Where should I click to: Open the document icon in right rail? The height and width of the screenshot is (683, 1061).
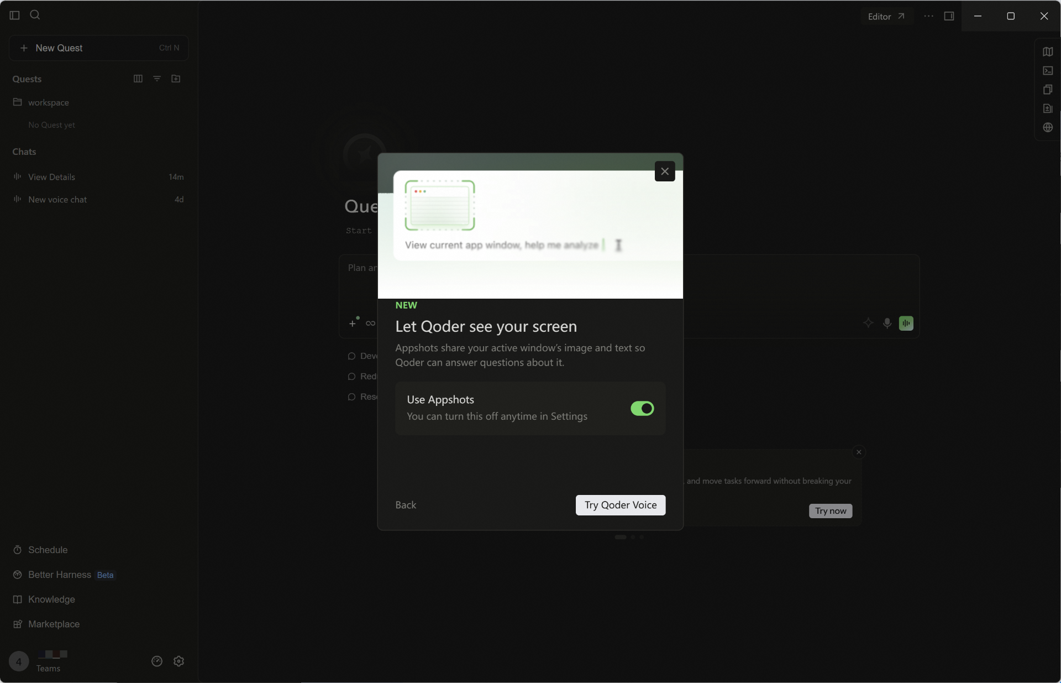[x=1048, y=108]
